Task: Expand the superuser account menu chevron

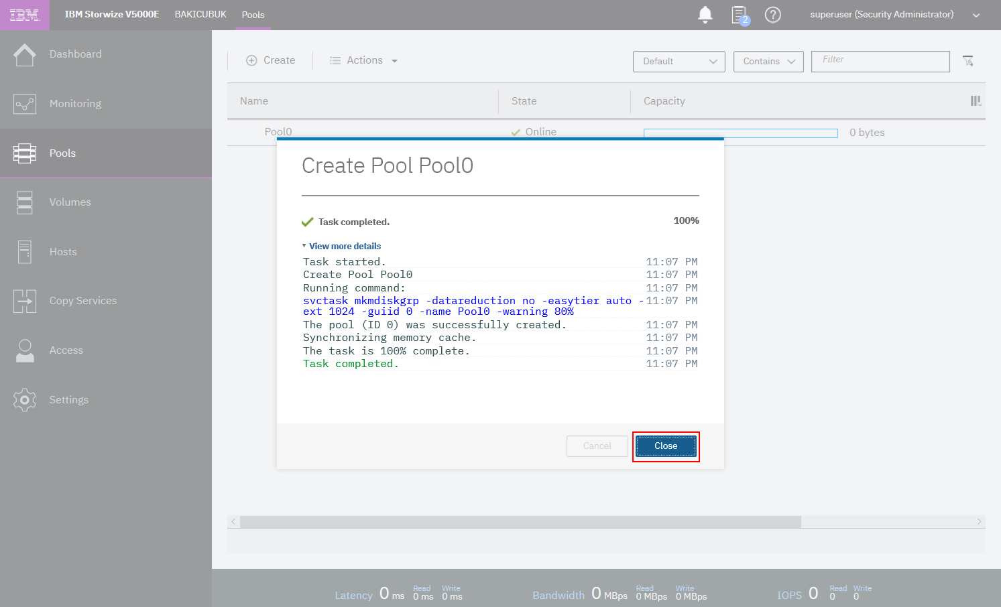Action: 976,15
